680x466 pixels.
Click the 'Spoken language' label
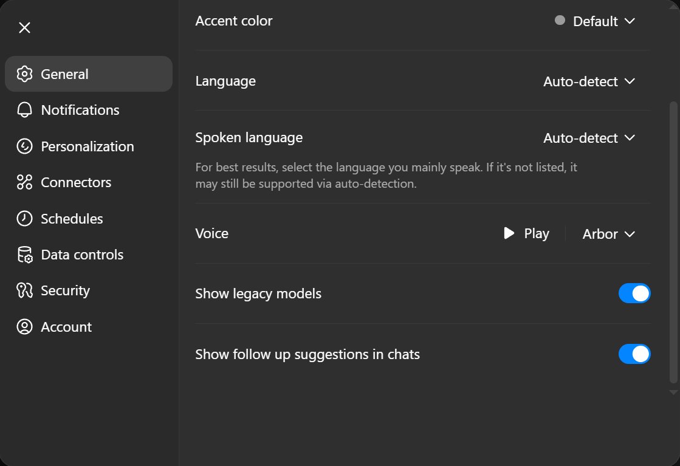249,138
